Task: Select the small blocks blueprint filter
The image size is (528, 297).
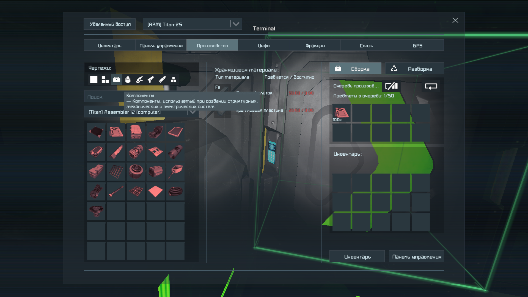Action: pyautogui.click(x=105, y=80)
